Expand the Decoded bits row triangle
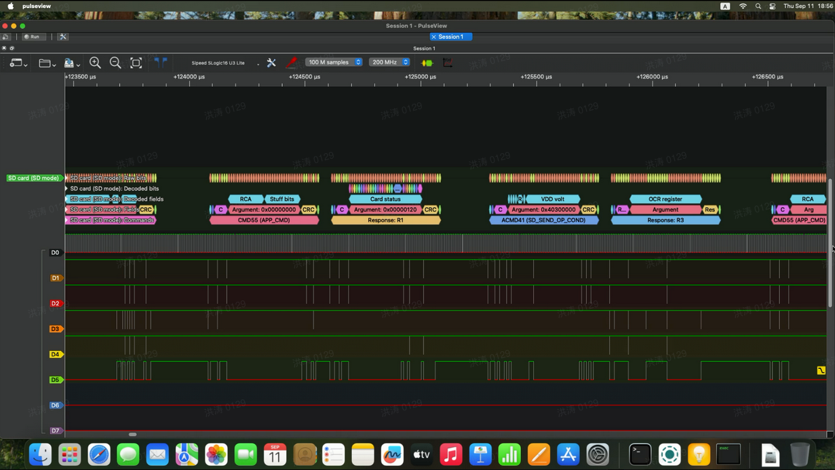 point(66,189)
